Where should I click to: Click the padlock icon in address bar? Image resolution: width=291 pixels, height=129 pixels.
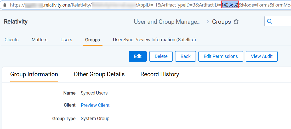[5, 5]
